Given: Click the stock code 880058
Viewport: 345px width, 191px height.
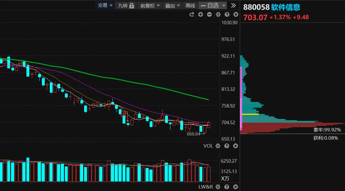Looking at the screenshot, I should (x=256, y=7).
